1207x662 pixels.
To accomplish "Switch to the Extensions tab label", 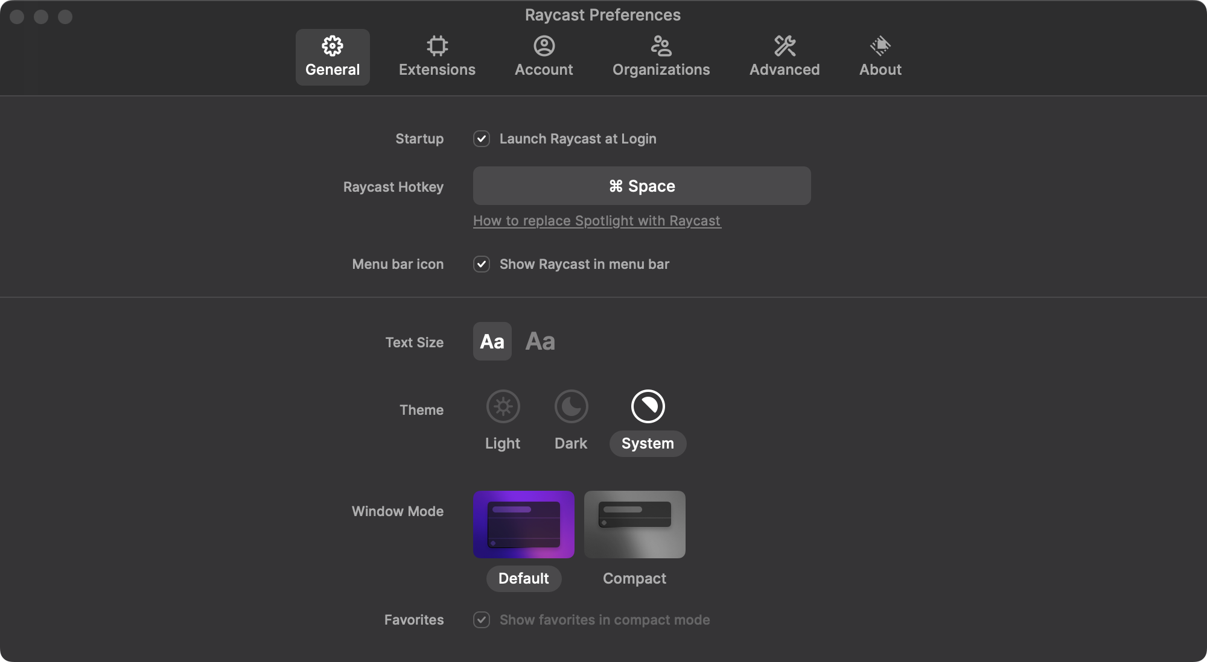I will pos(437,70).
